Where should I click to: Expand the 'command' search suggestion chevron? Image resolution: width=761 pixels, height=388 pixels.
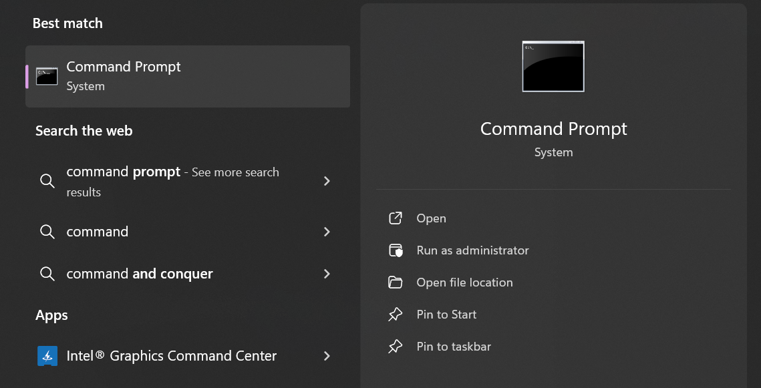tap(327, 232)
